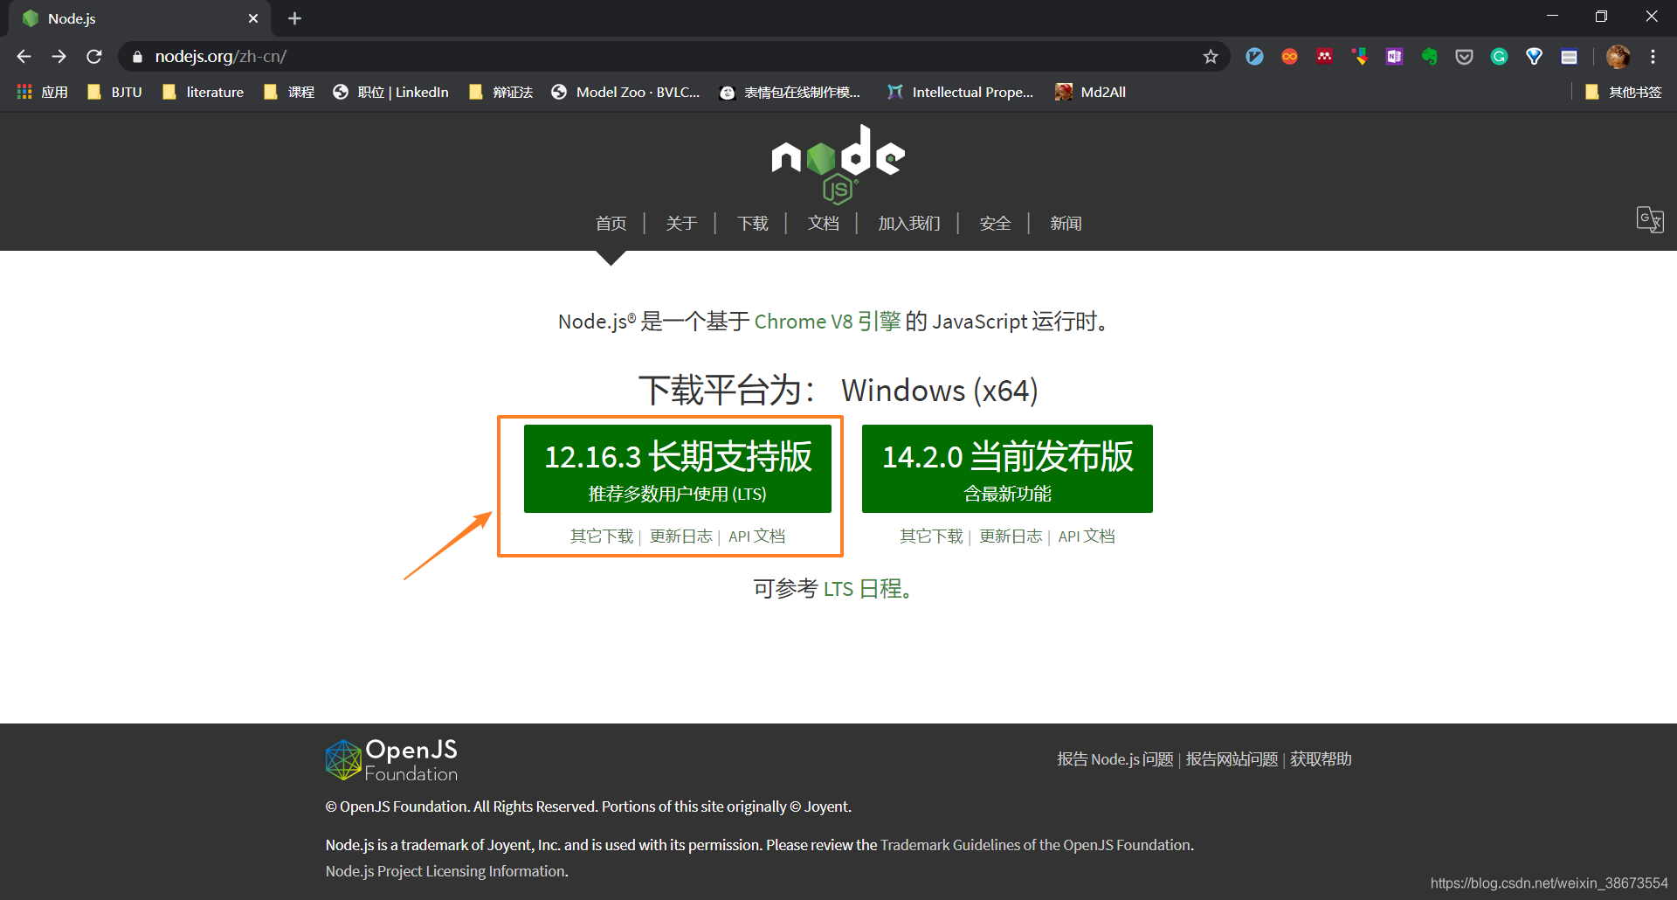The image size is (1677, 900).
Task: Open 其它下载 under 12.16.3 LTS
Action: [x=602, y=537]
